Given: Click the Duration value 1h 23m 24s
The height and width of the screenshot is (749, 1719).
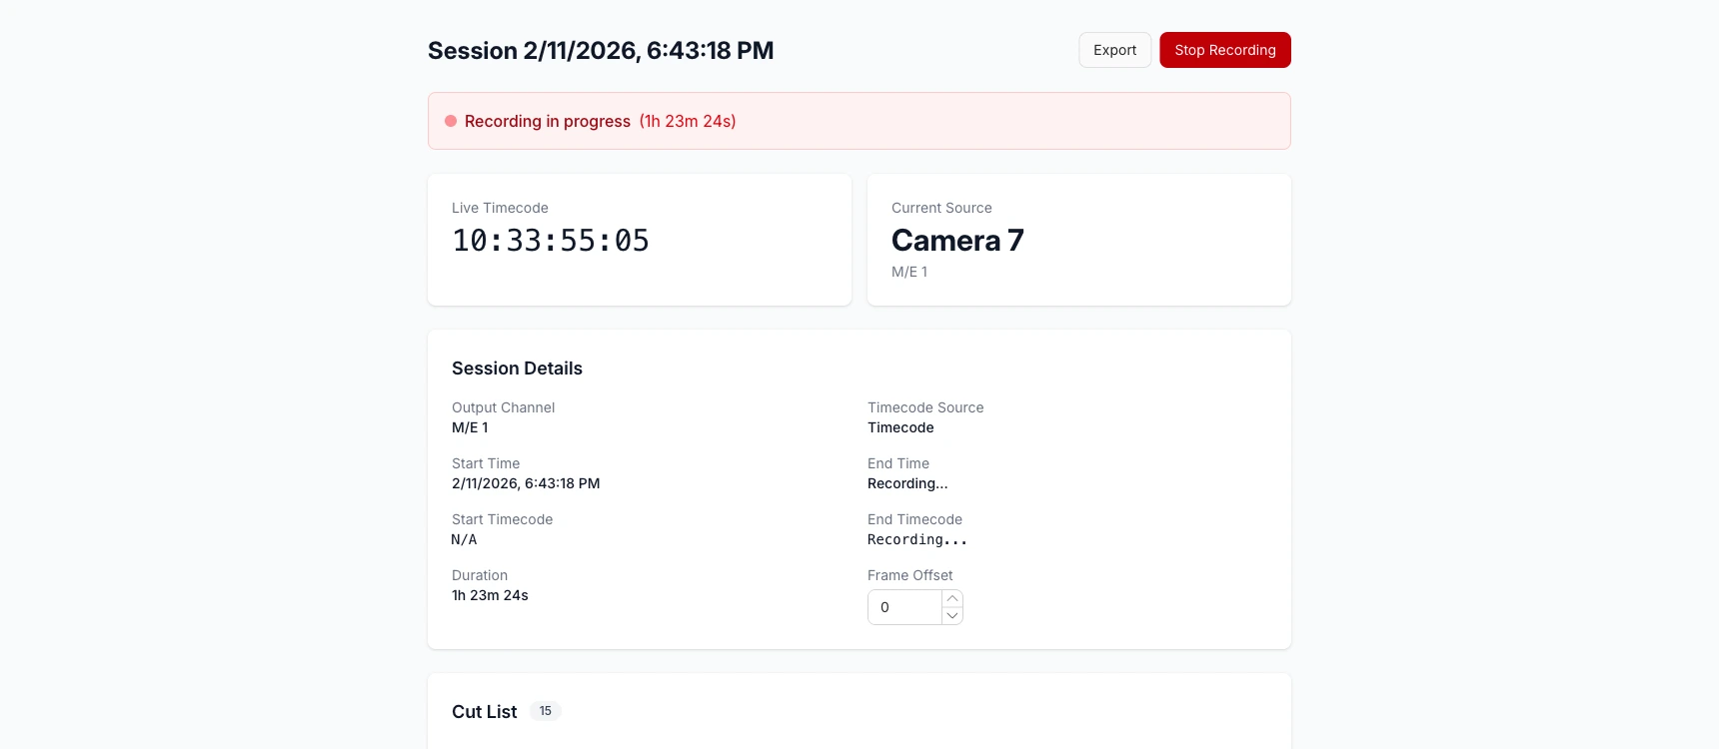Looking at the screenshot, I should click(490, 595).
